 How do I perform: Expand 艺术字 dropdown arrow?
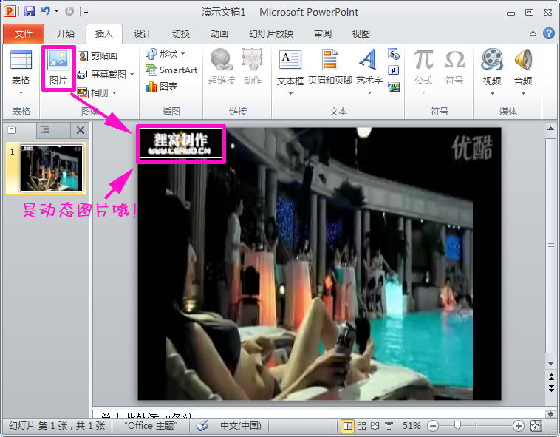(369, 93)
